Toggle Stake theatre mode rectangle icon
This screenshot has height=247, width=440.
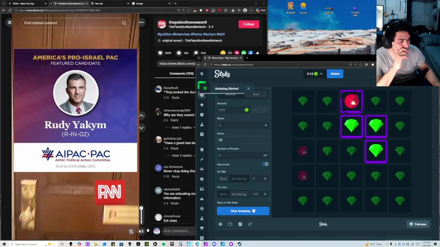(x=230, y=224)
